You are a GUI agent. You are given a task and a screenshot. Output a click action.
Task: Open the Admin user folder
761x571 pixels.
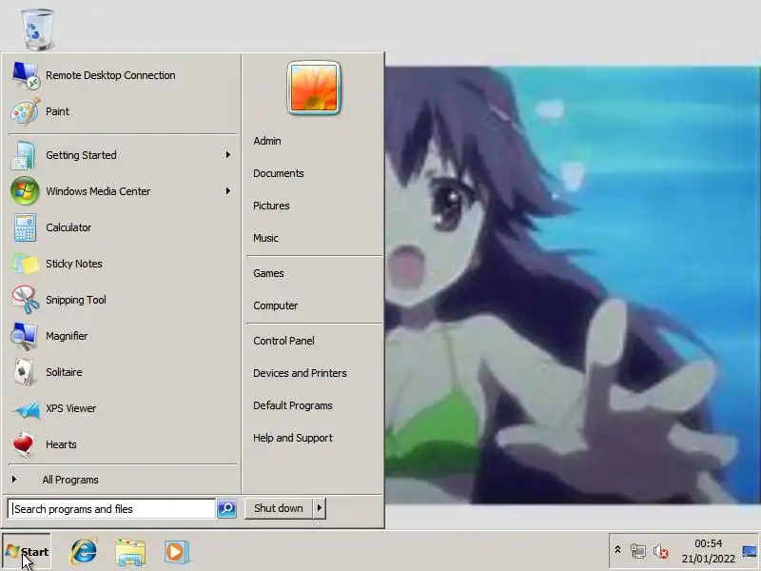tap(267, 141)
